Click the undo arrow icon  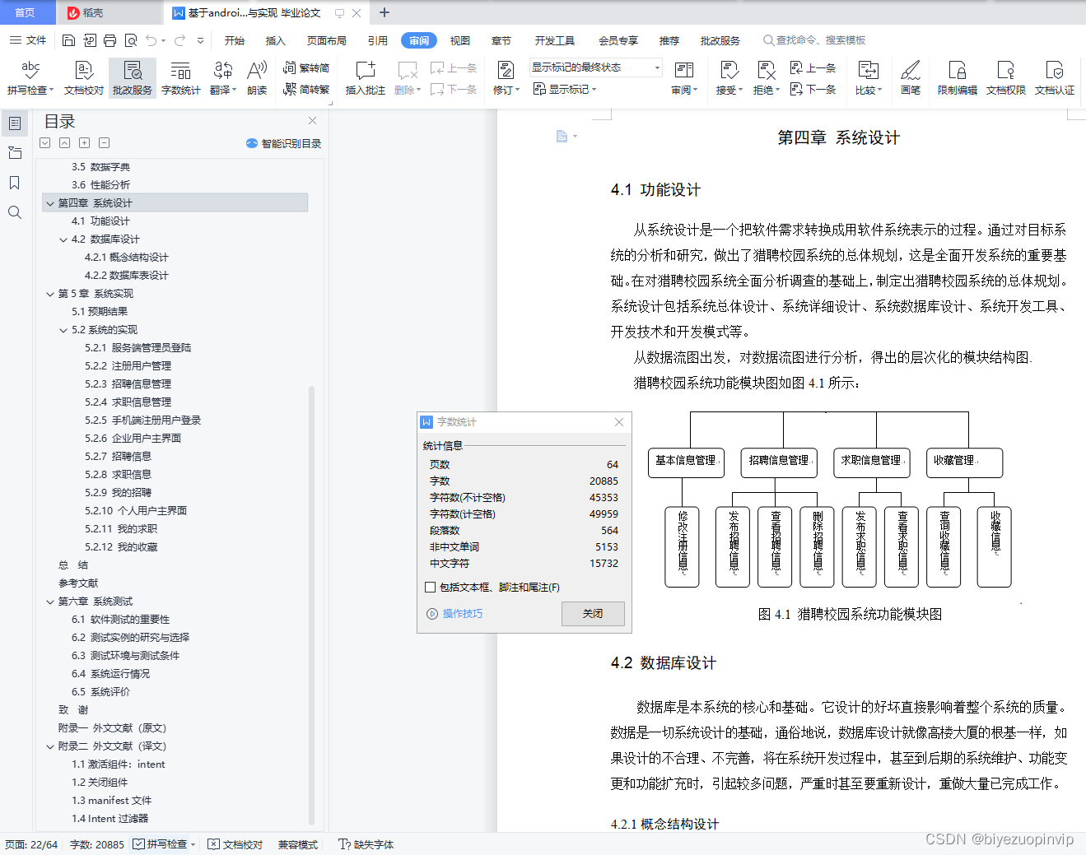click(x=151, y=40)
